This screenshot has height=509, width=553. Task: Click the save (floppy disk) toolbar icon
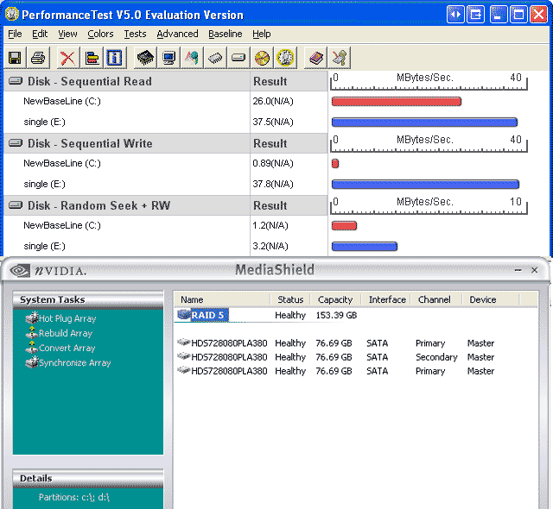pos(15,58)
